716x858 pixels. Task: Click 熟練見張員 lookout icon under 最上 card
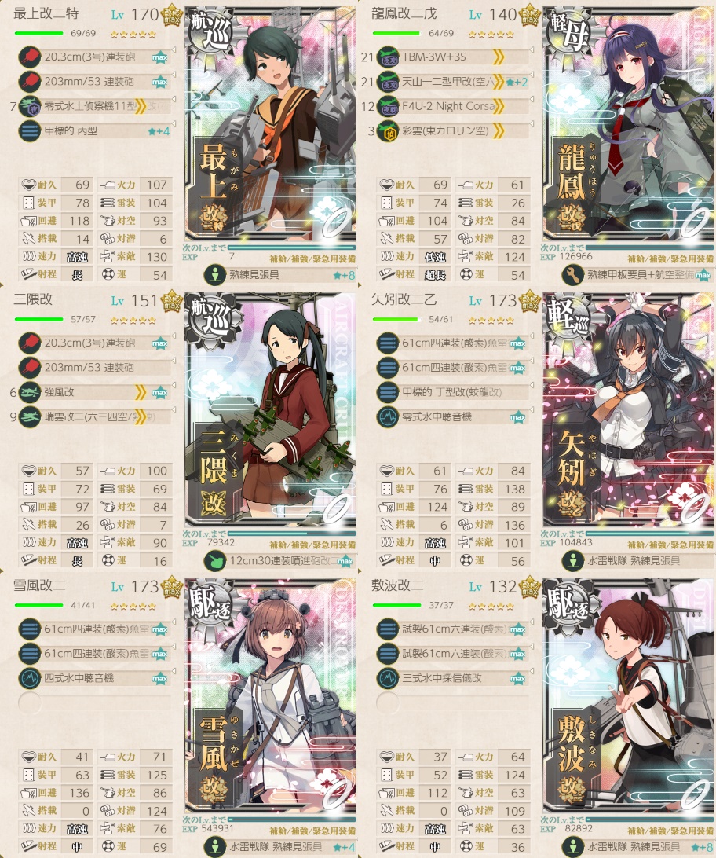pyautogui.click(x=215, y=275)
